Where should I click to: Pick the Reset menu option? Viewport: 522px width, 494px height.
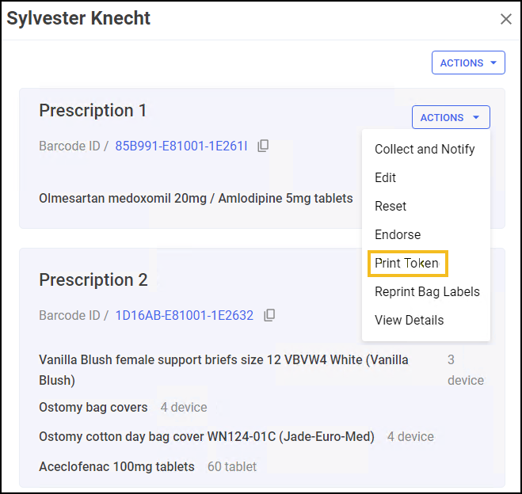click(x=391, y=206)
